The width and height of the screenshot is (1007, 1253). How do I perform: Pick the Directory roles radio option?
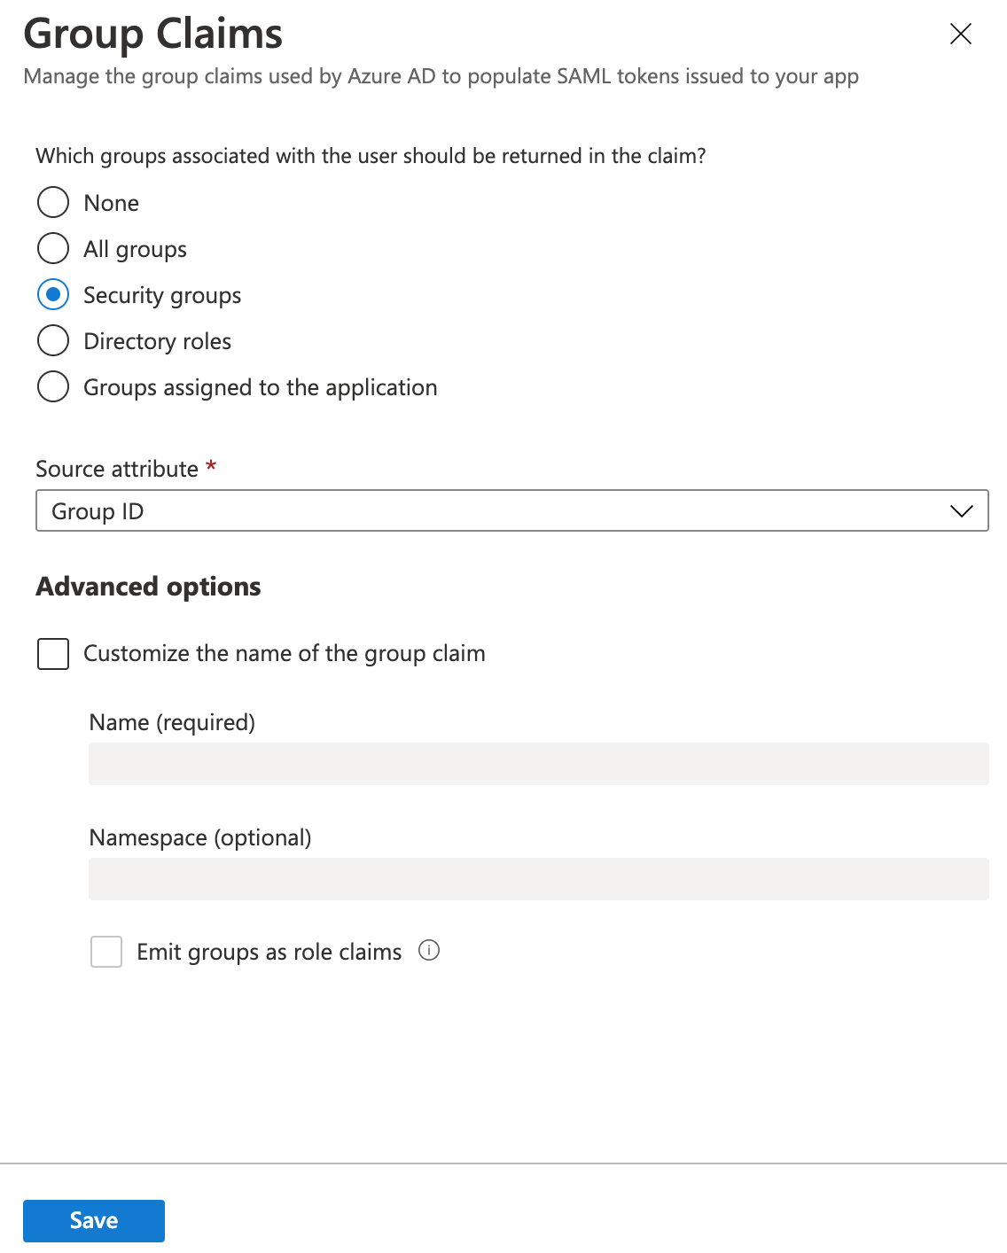coord(53,340)
